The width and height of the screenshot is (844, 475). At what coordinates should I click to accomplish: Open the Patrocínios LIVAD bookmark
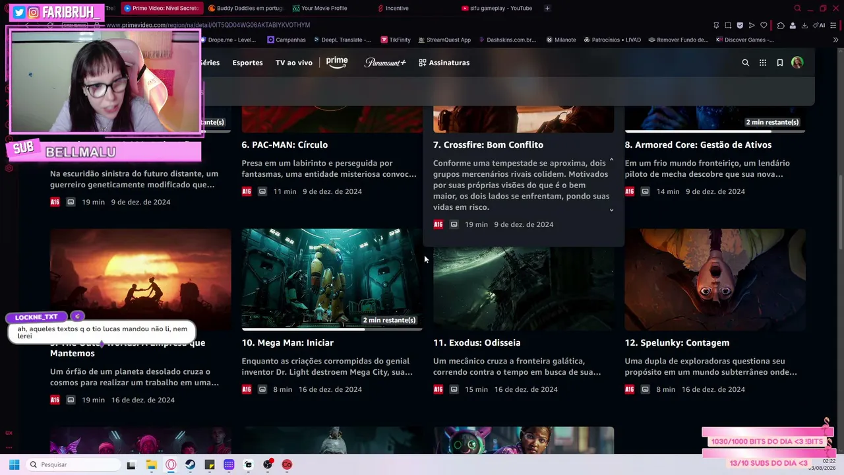point(612,40)
